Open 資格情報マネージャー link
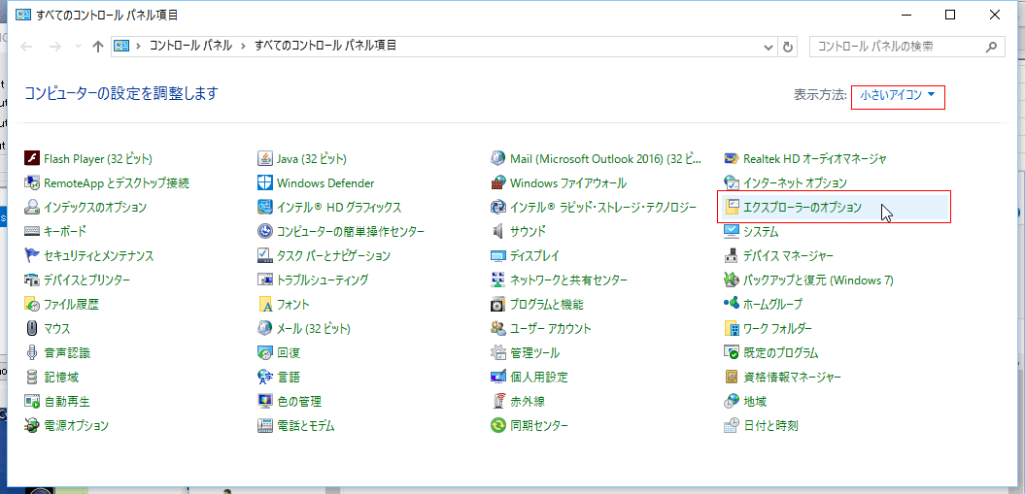This screenshot has height=494, width=1025. [792, 378]
